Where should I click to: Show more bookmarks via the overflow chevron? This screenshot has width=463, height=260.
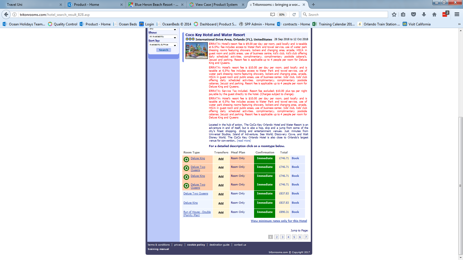459,24
